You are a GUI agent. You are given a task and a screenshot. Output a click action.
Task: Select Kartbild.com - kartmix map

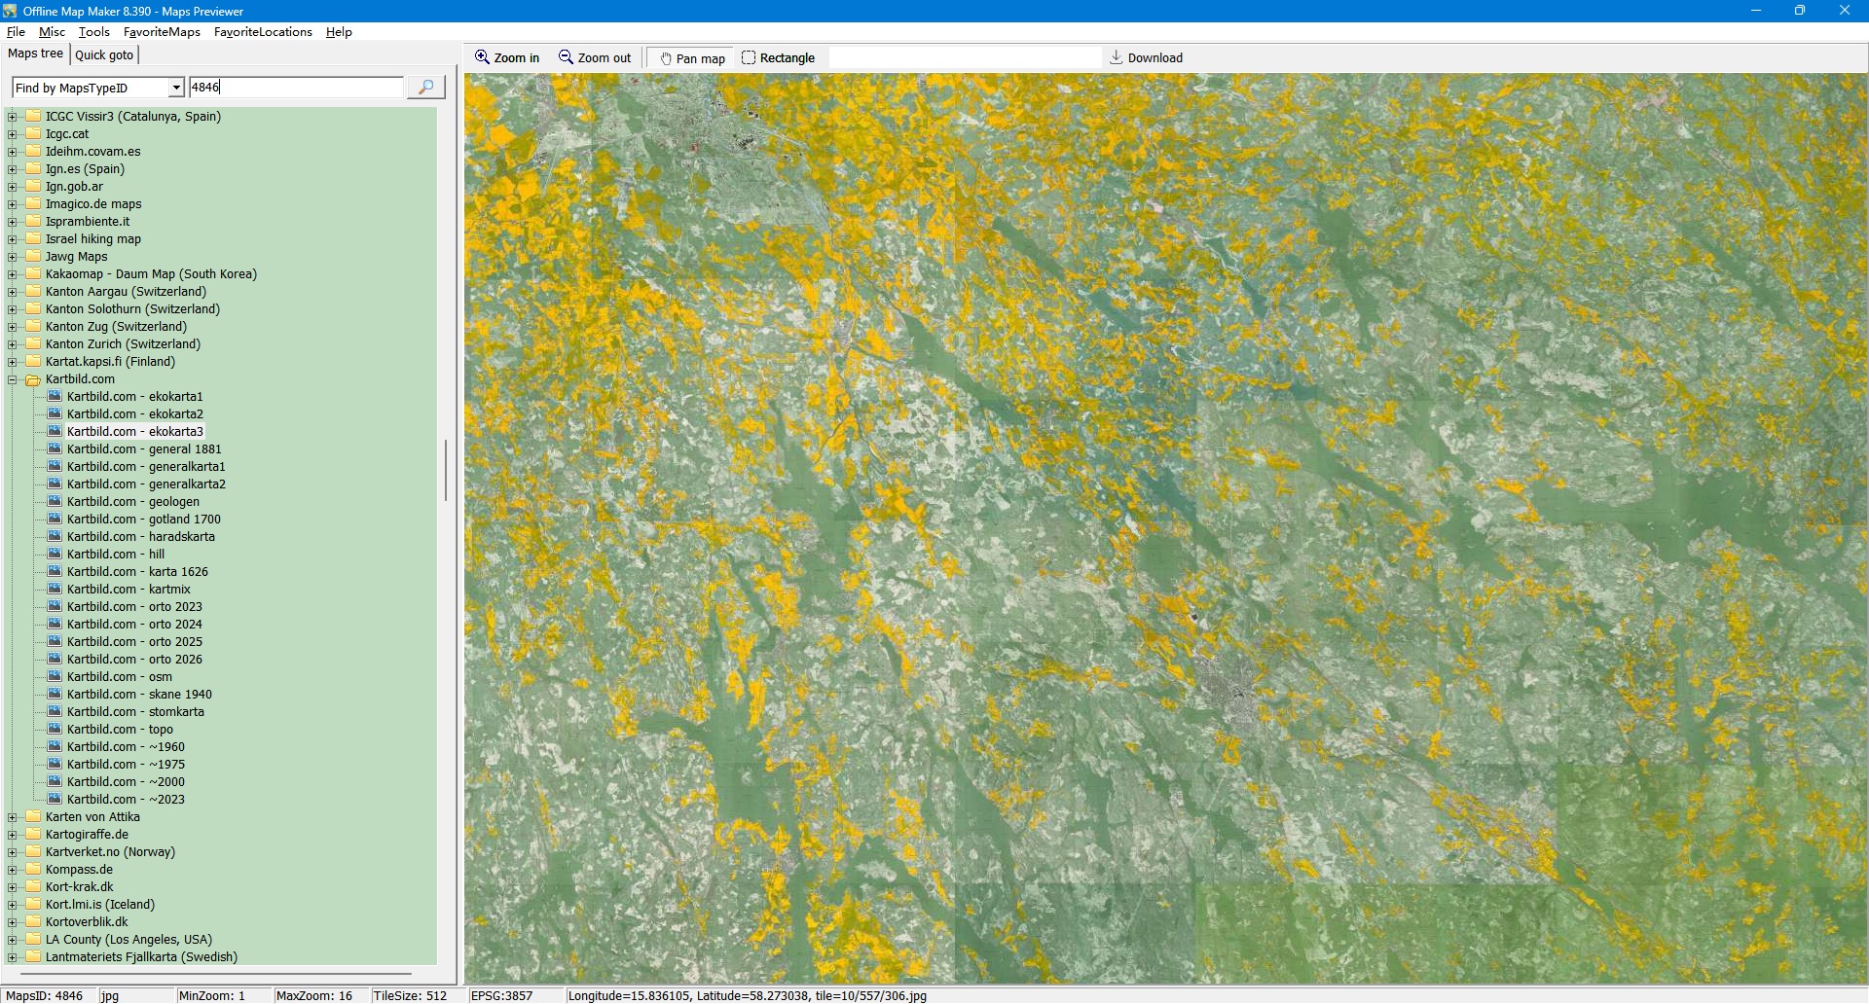click(128, 590)
